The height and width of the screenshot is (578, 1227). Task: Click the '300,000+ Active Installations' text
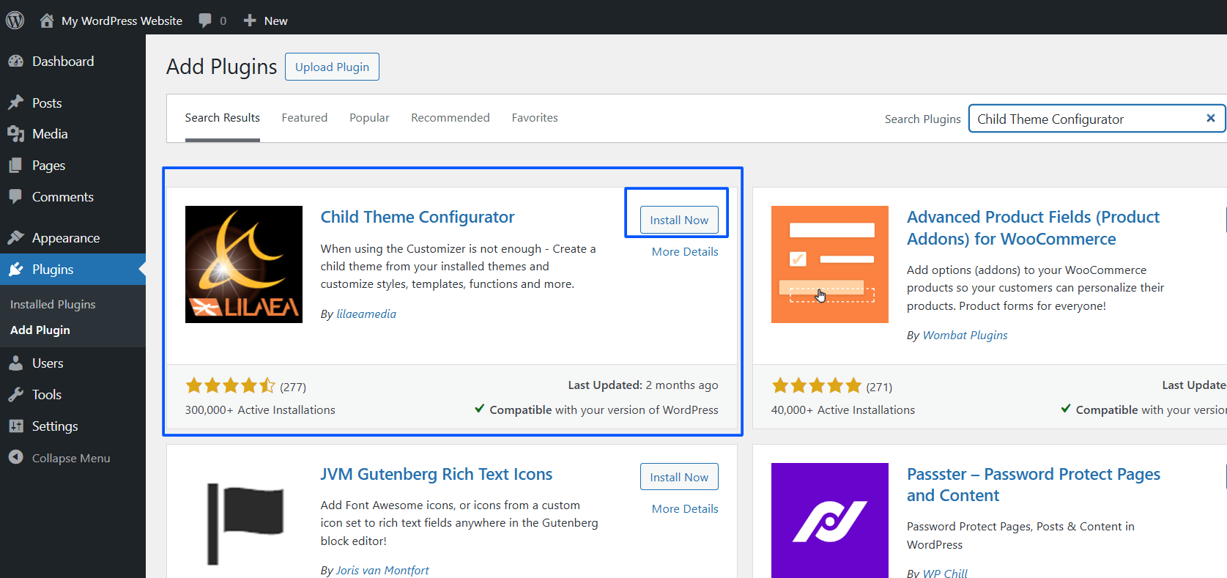pos(260,410)
